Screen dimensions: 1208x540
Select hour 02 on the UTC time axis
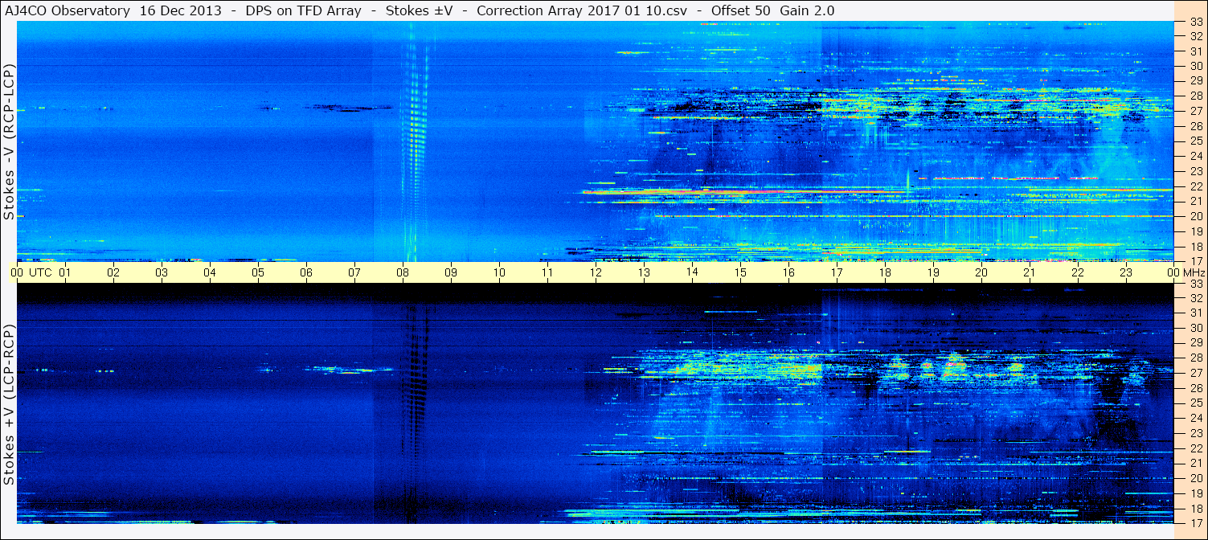click(113, 272)
